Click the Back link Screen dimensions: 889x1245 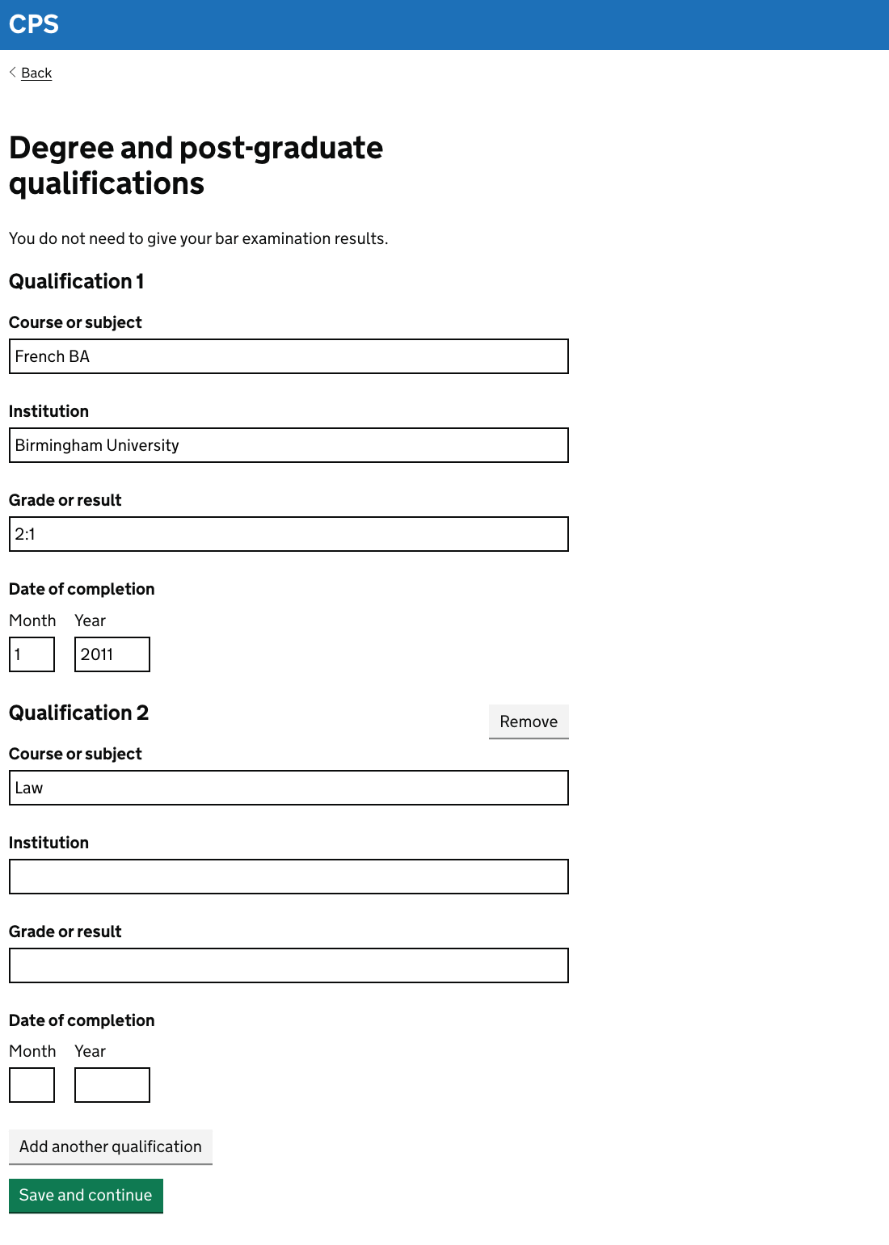(x=36, y=73)
